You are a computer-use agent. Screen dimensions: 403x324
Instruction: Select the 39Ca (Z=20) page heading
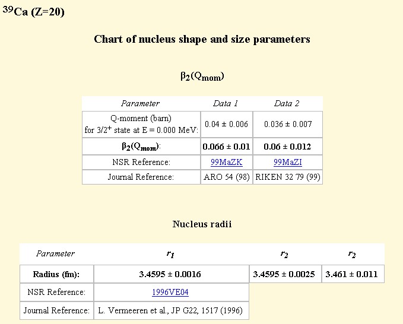[34, 11]
